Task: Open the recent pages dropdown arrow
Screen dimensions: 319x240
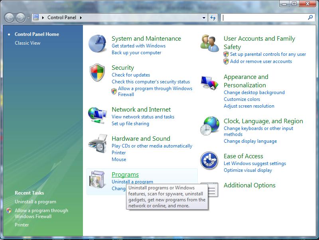Action: tap(28, 18)
